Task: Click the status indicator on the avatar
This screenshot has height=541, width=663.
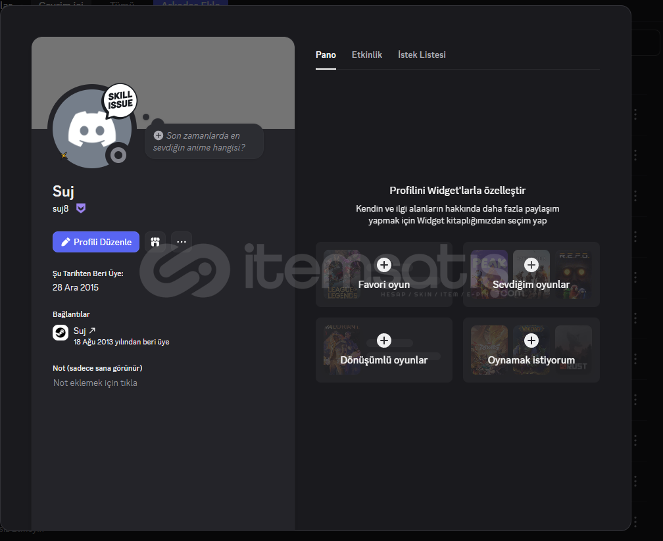Action: [118, 156]
